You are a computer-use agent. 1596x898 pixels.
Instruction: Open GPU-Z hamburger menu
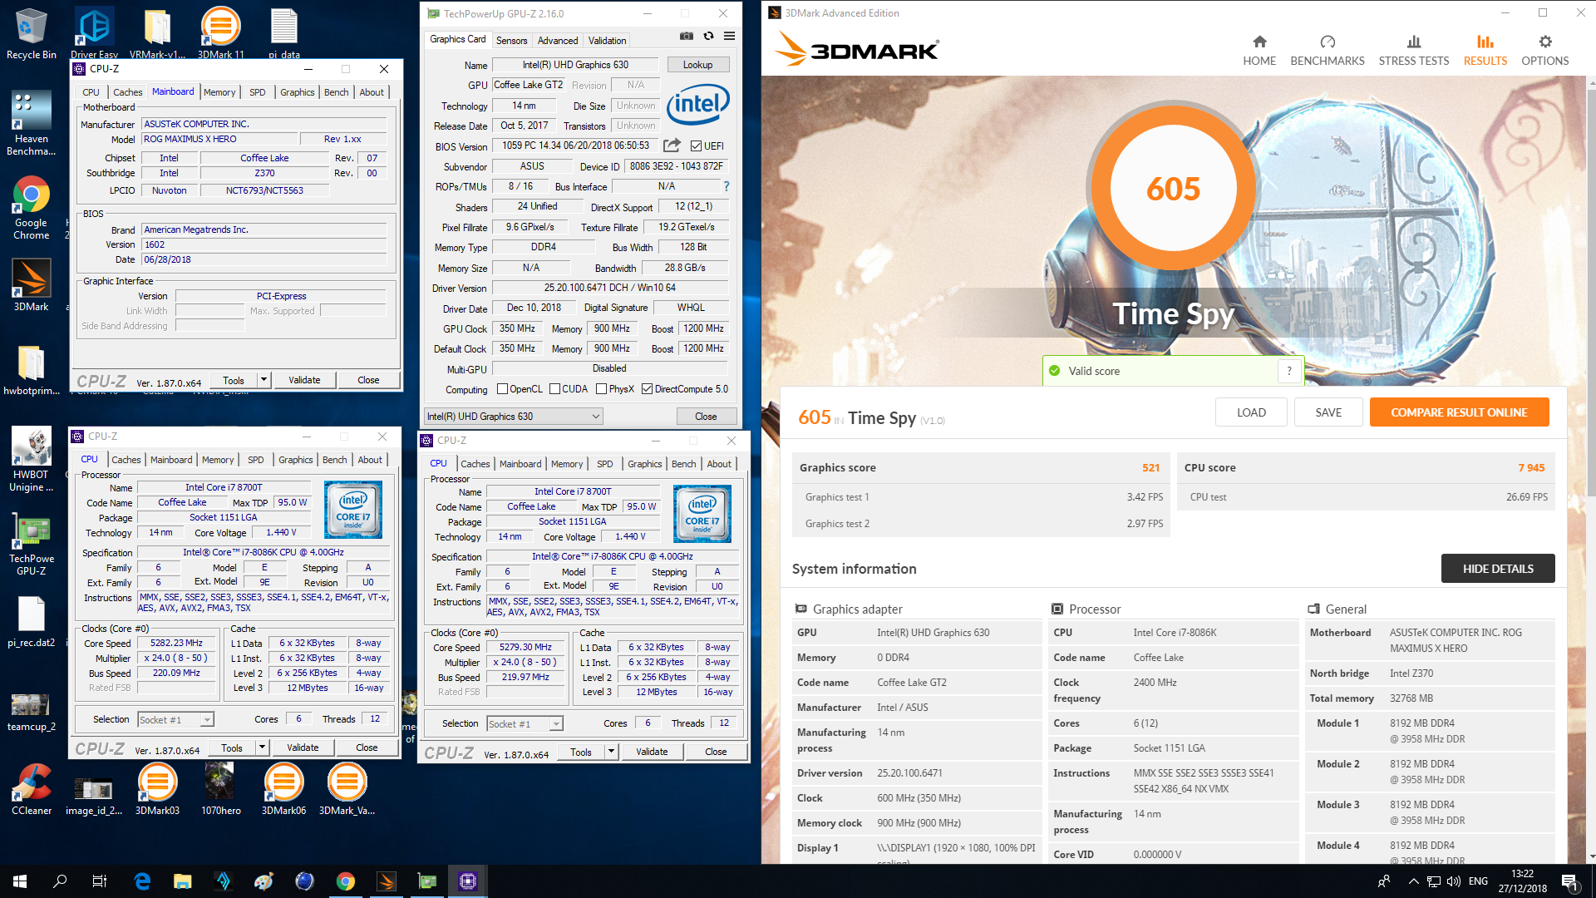point(729,36)
